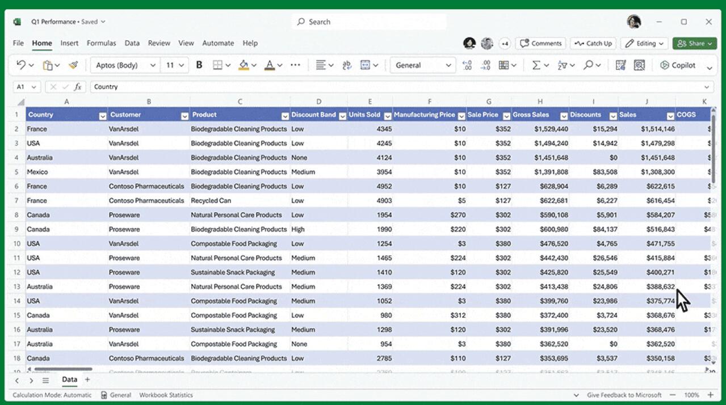Open the View tab
This screenshot has width=726, height=405.
coord(186,43)
